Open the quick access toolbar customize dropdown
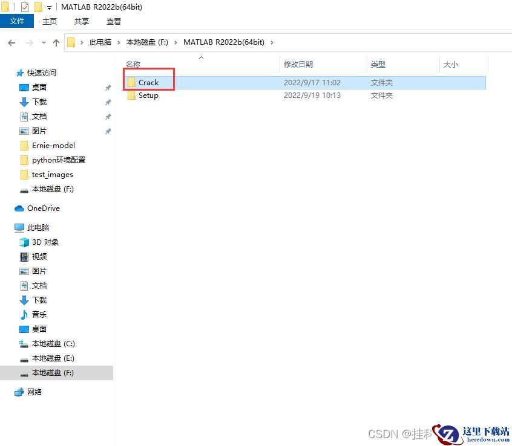Screen dimensions: 512x446 click(x=49, y=7)
